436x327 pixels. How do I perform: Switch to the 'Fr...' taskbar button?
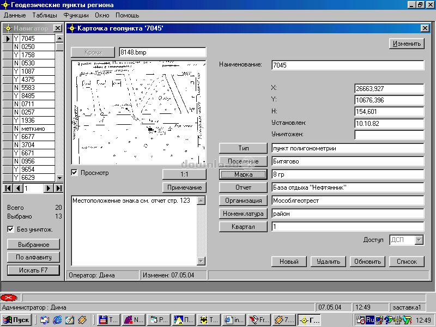(x=259, y=320)
